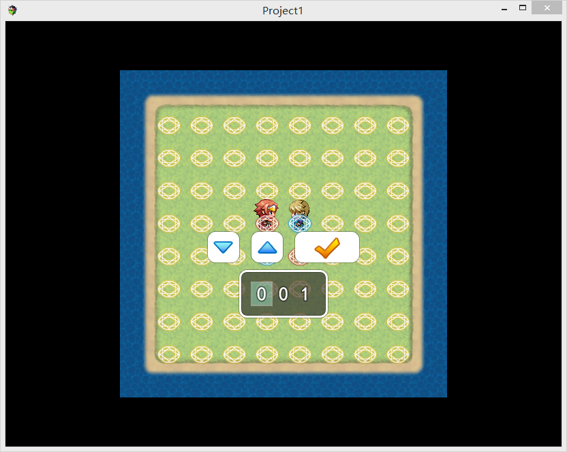Click the blonde-haired character sprite
Viewport: 567px width, 452px height.
tap(299, 214)
